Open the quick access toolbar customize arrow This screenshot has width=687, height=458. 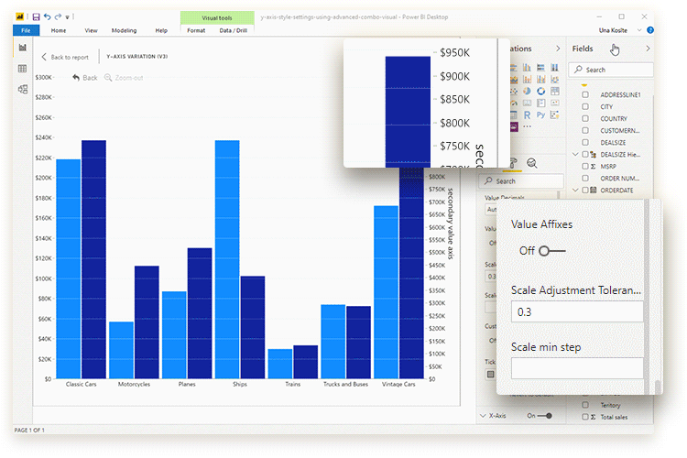point(67,17)
